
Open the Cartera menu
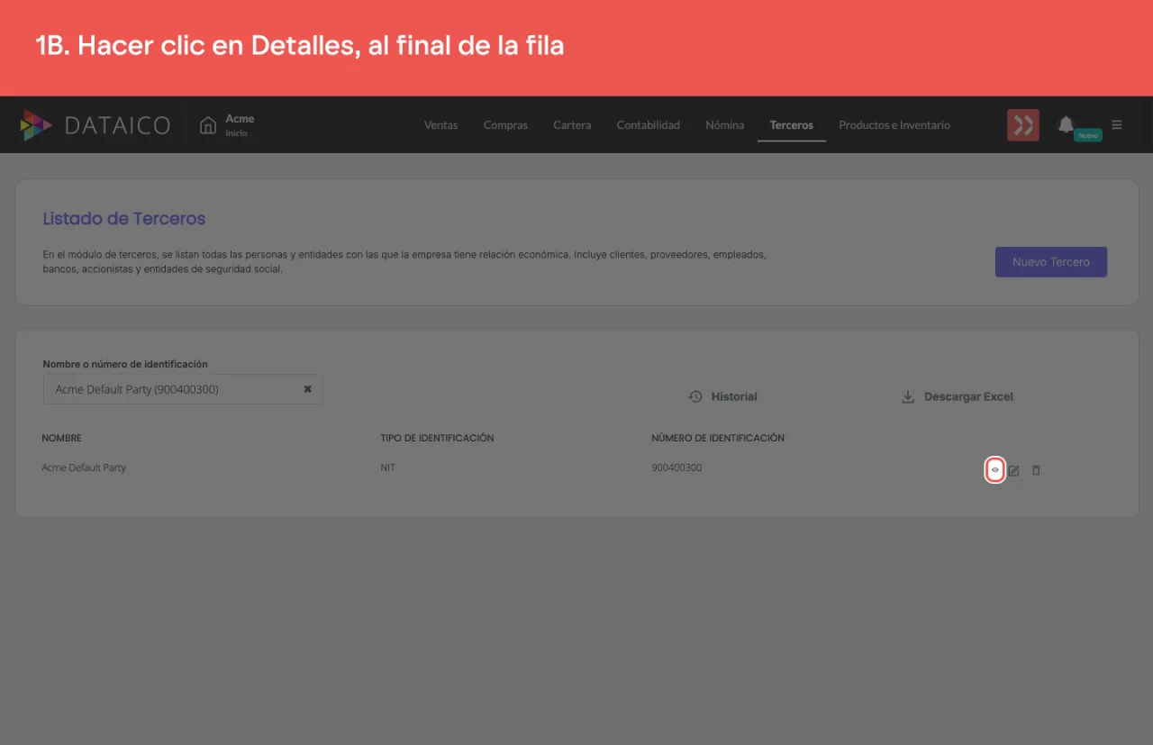pyautogui.click(x=572, y=125)
